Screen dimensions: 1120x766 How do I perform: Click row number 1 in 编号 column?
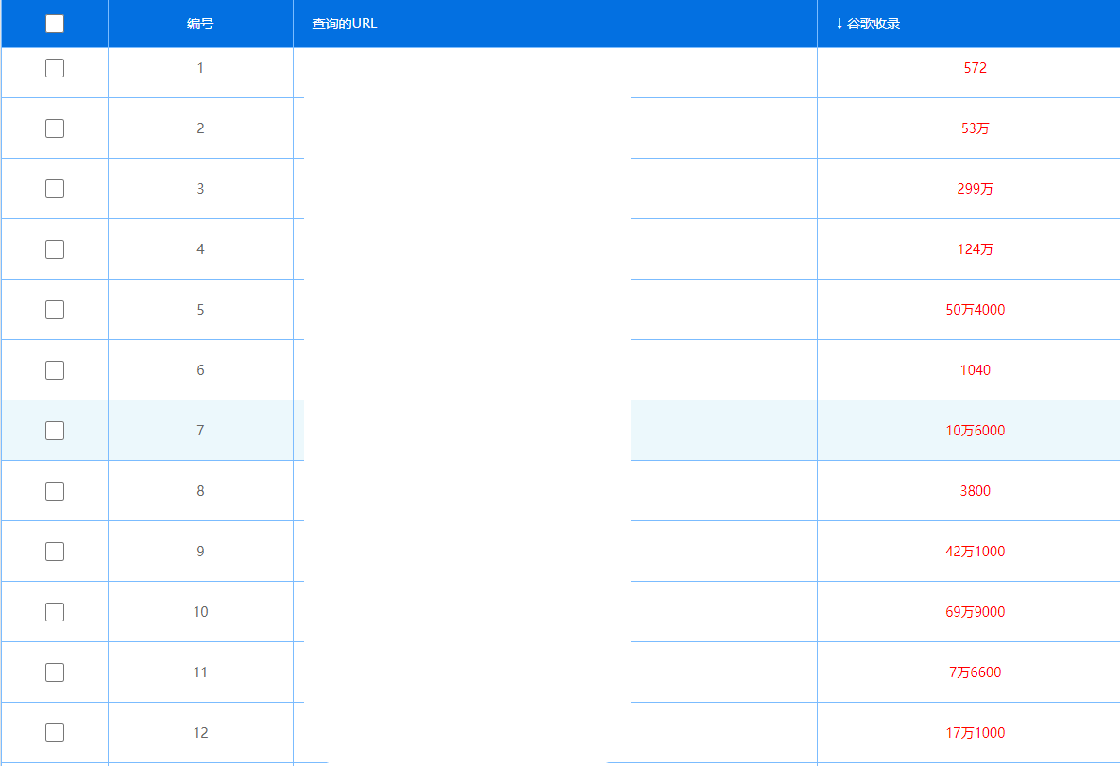point(200,68)
